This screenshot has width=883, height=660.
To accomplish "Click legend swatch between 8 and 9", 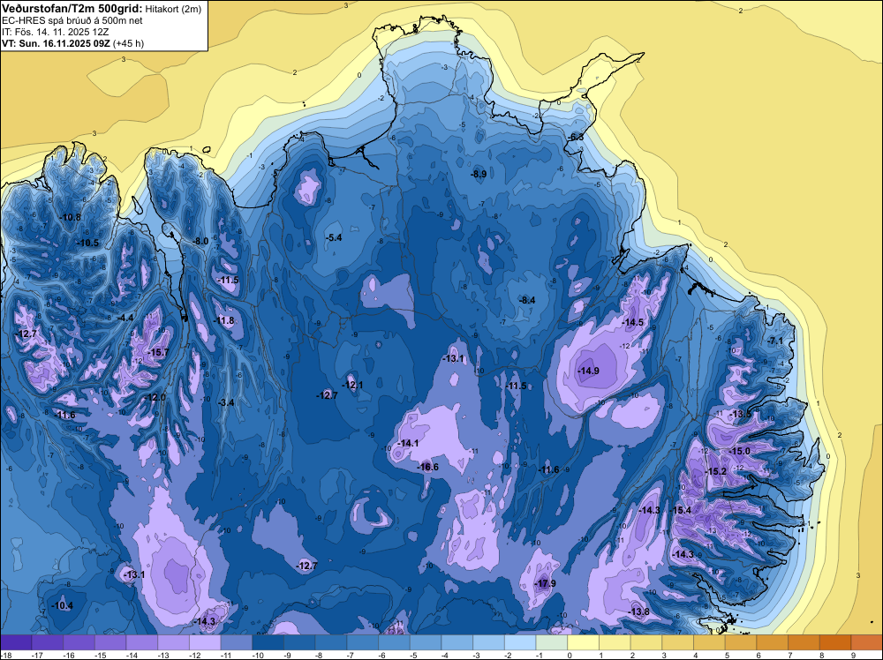I will pyautogui.click(x=835, y=642).
